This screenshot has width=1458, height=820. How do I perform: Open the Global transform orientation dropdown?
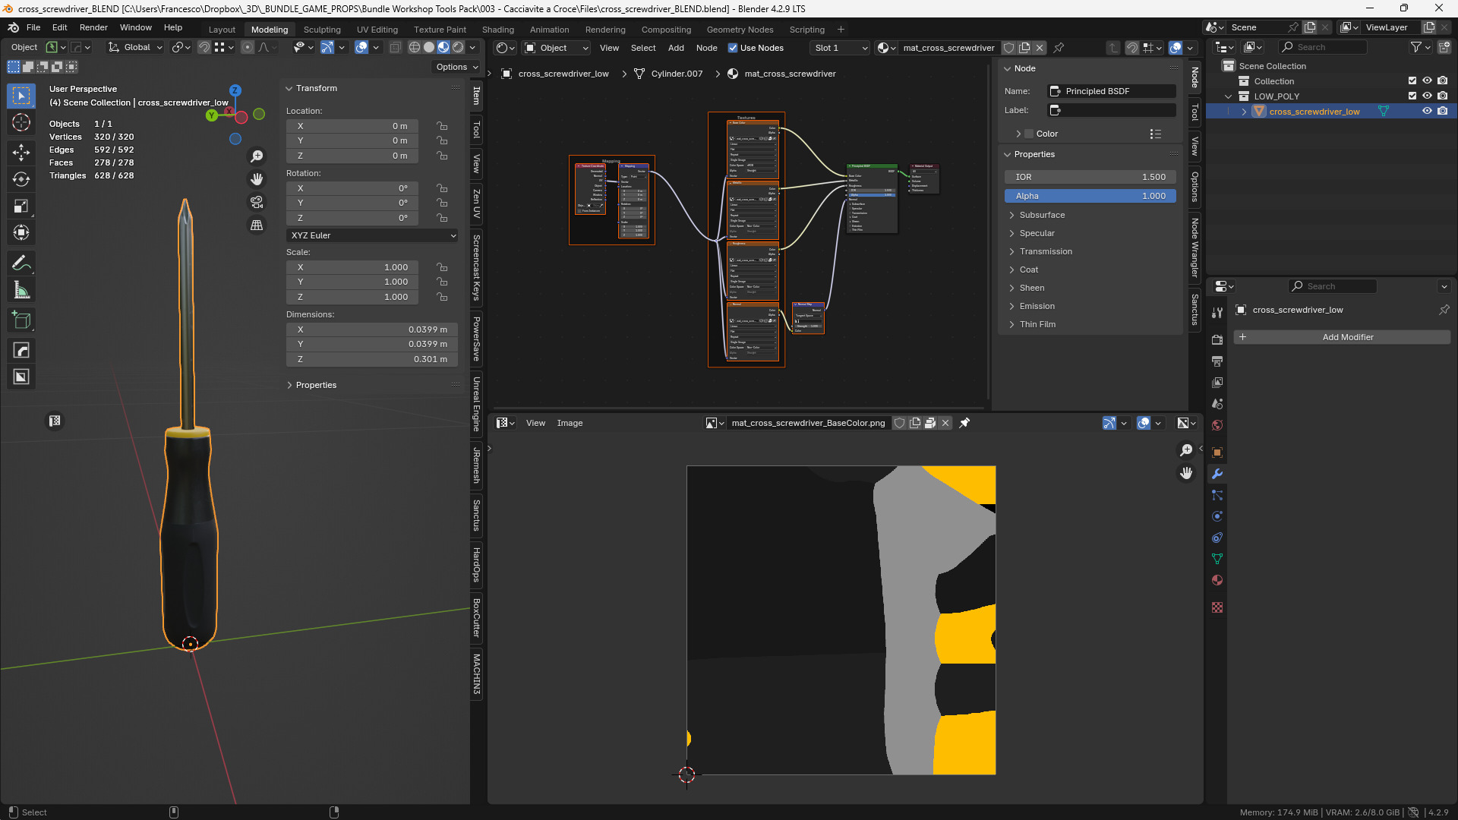click(136, 47)
